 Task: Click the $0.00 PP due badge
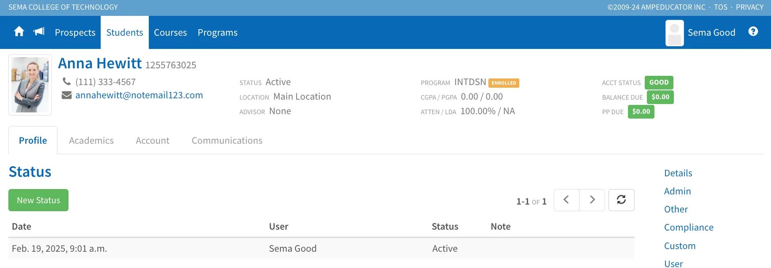point(641,112)
